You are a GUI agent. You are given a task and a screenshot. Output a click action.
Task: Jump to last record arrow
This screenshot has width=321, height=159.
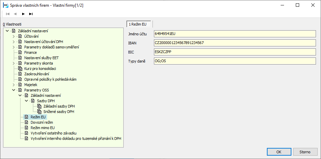click(x=31, y=14)
